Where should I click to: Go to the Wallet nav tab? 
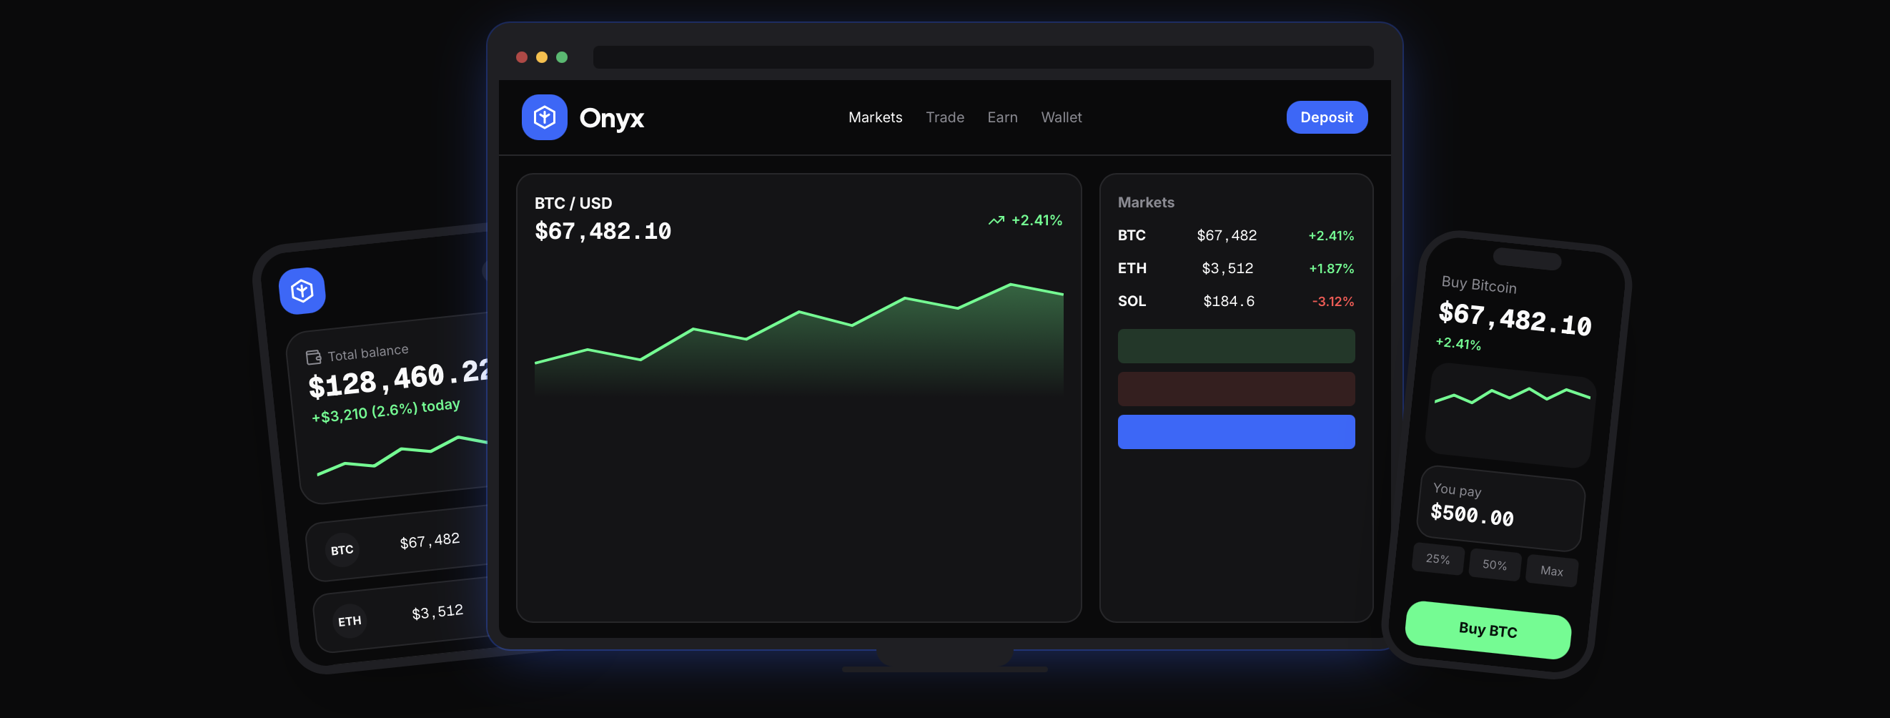pyautogui.click(x=1061, y=117)
